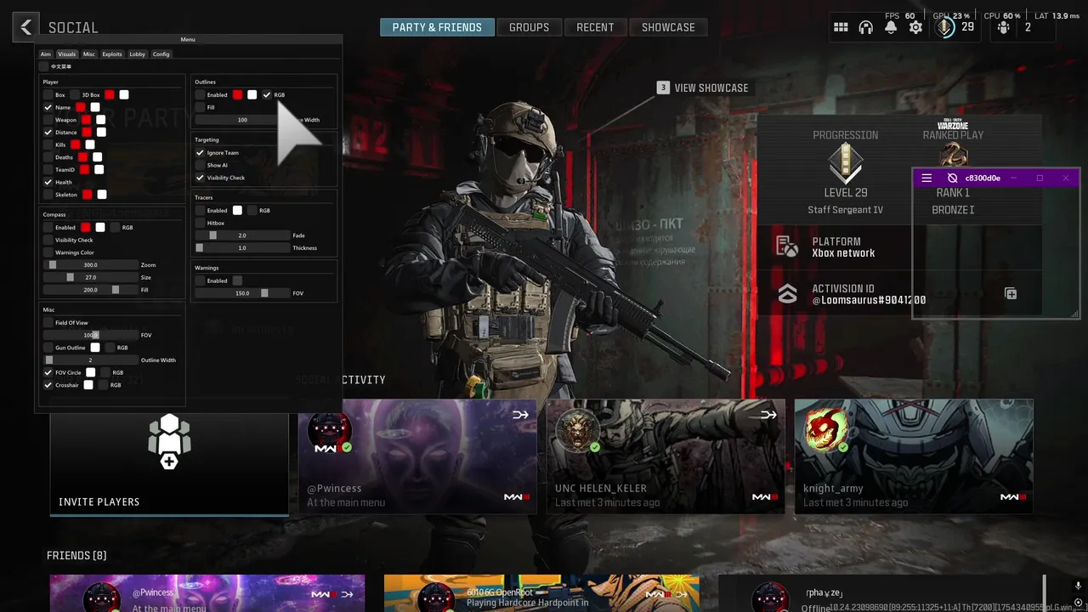Open the headset audio icon
Image resolution: width=1088 pixels, height=612 pixels.
[x=866, y=27]
